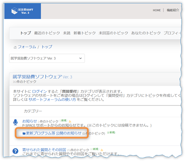Viewport: 185px width, 161px height.
Task: Open サポートフォーラムの使い方 link
Action: click(52, 100)
